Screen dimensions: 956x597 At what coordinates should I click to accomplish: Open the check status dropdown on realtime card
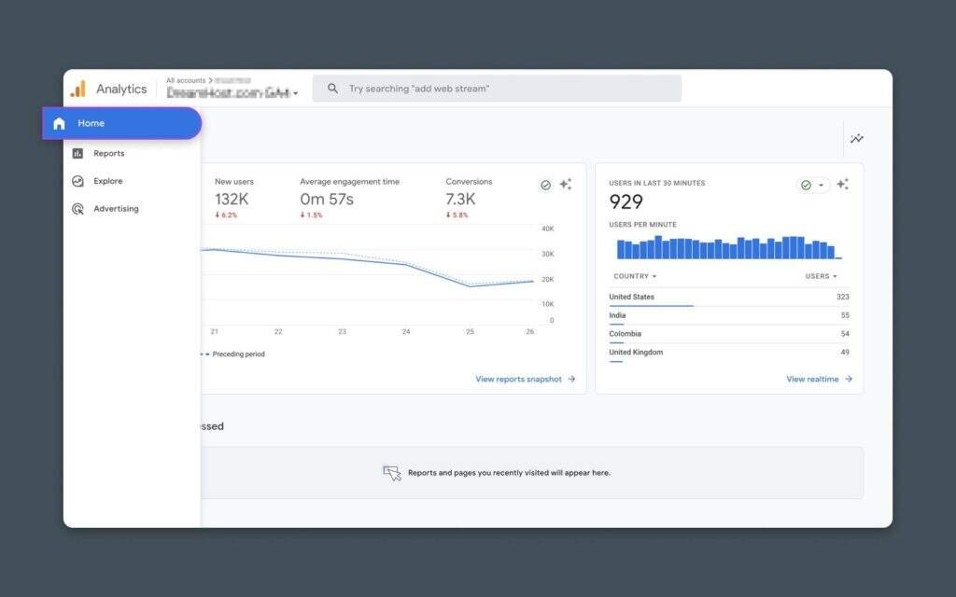812,185
